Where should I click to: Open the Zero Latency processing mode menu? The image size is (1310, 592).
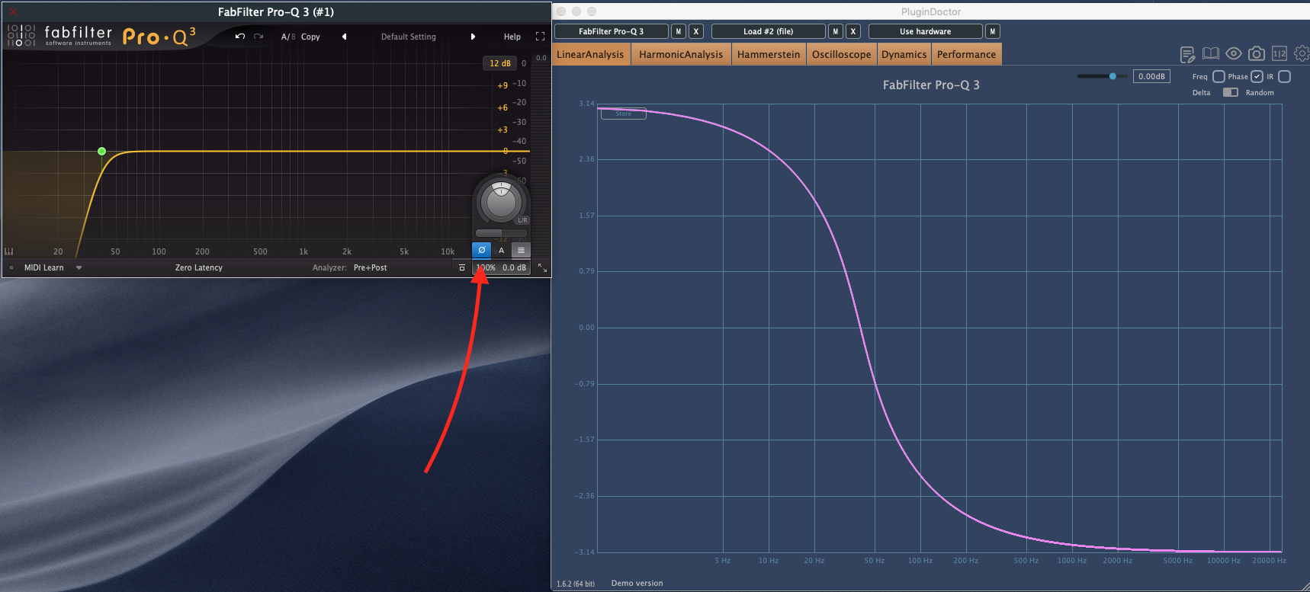point(199,267)
